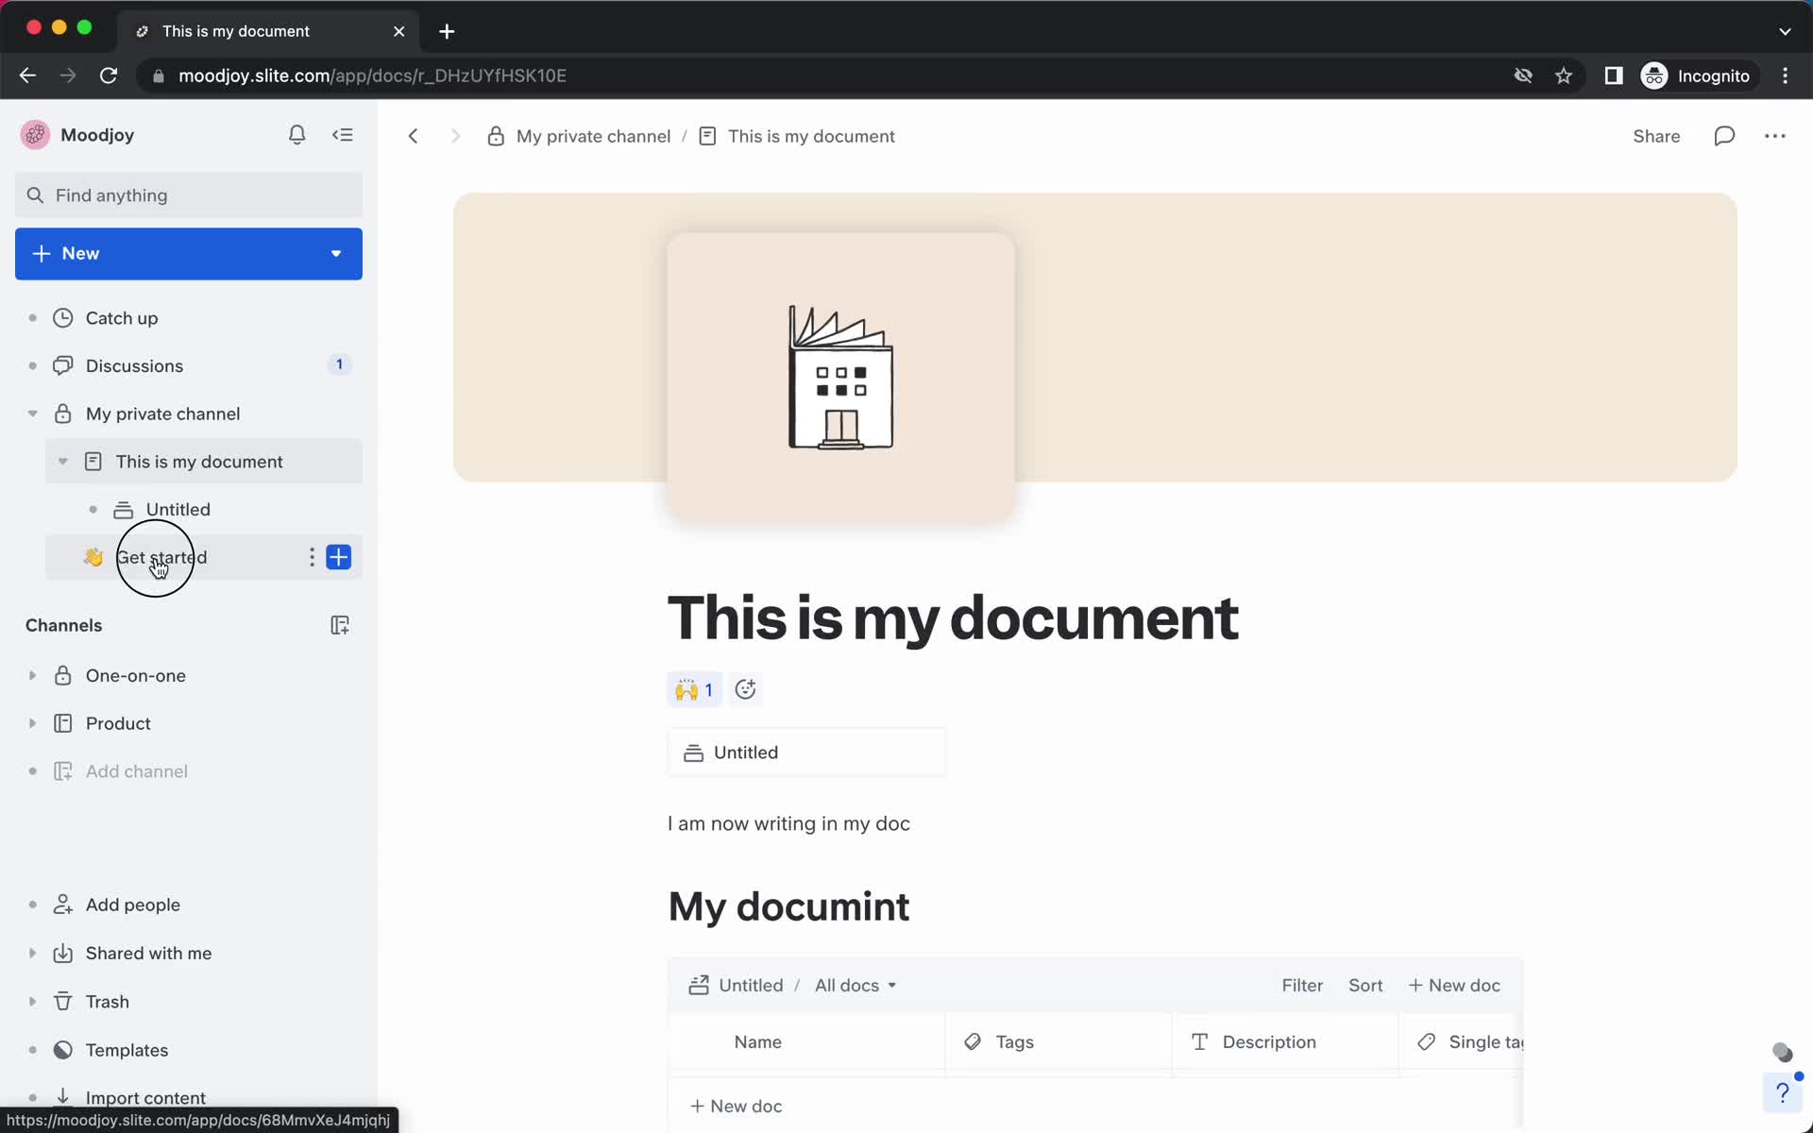Open the New doc dropdown arrow

tap(337, 253)
